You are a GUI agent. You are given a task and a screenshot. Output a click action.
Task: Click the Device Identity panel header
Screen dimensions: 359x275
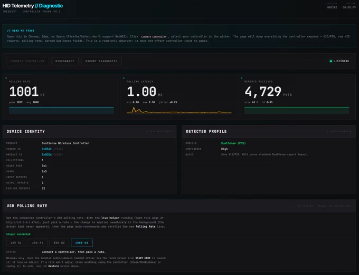(x=90, y=131)
